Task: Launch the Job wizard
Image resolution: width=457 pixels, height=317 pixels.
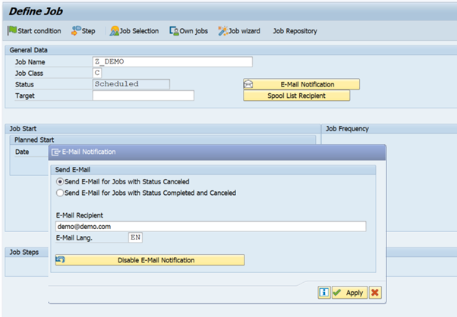Action: tap(239, 30)
